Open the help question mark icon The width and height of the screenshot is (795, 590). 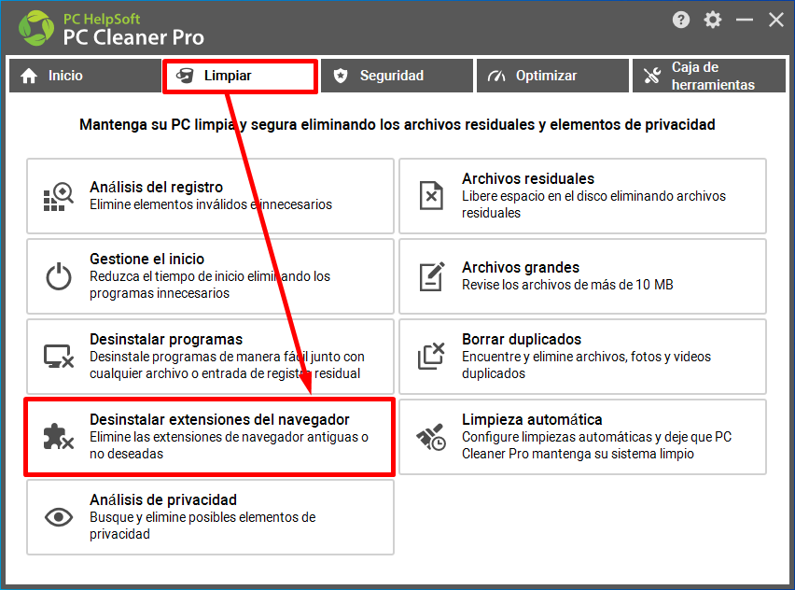coord(681,20)
